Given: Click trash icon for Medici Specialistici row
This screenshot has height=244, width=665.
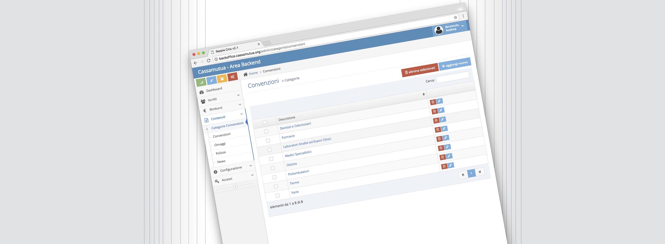Looking at the screenshot, I should click(x=438, y=129).
